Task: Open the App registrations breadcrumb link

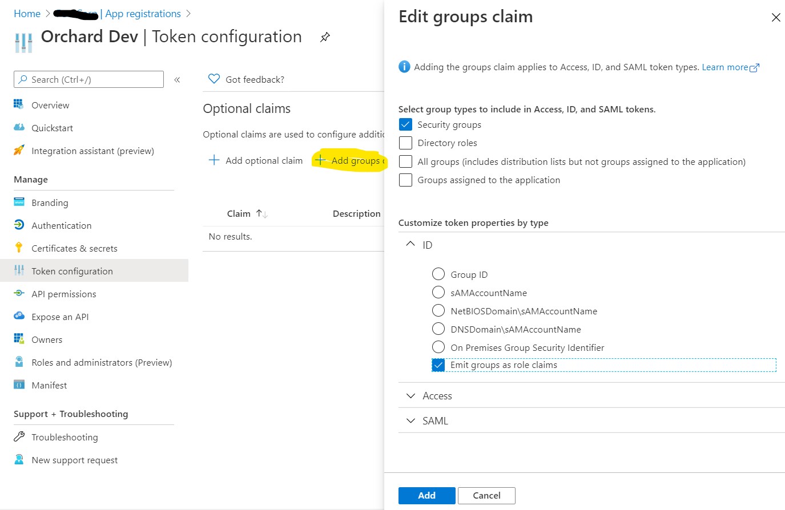Action: tap(143, 14)
